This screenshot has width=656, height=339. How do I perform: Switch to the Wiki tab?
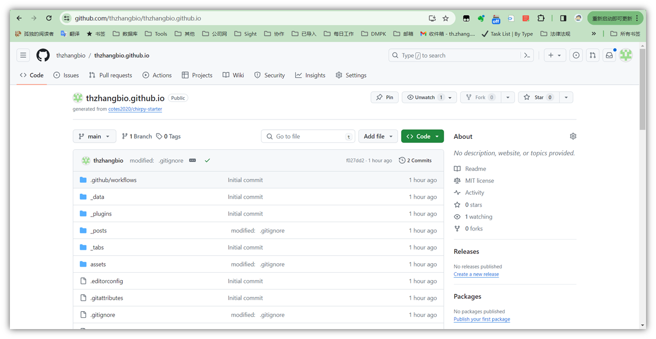tap(233, 75)
